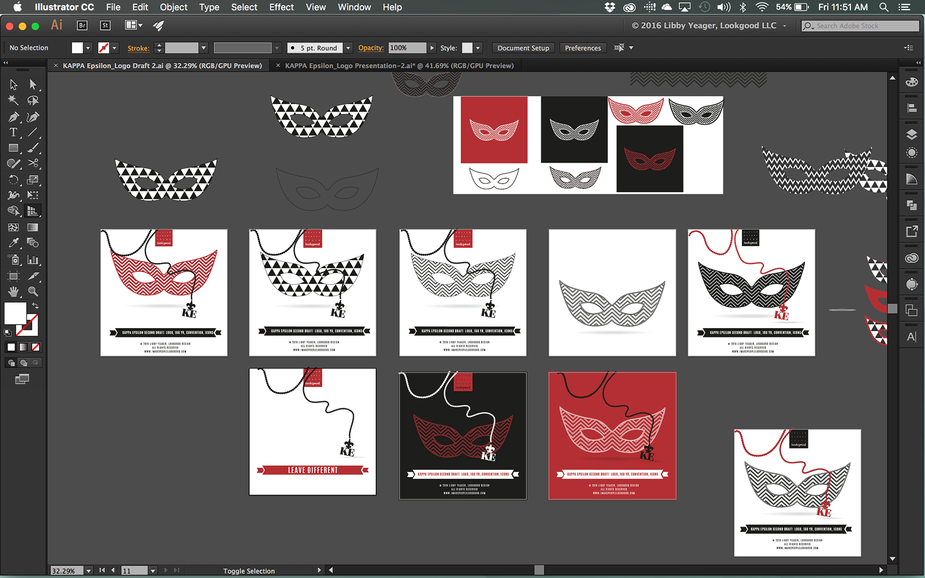
Task: Change the screen mode
Action: (22, 380)
